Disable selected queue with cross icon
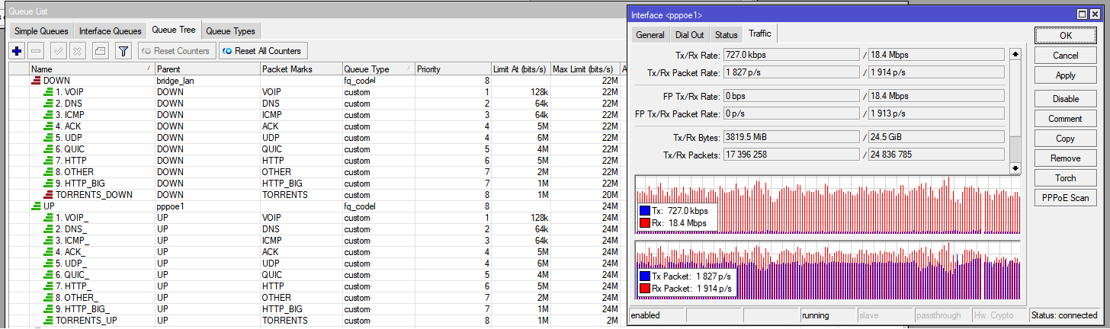1110x329 pixels. coord(77,51)
